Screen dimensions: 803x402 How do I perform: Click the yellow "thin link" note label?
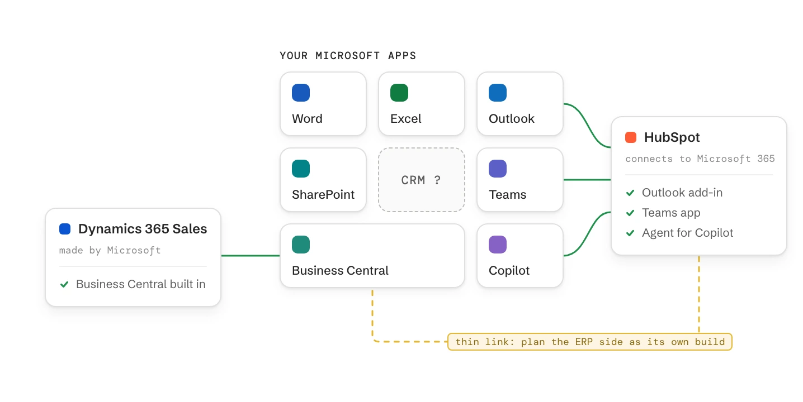pyautogui.click(x=590, y=342)
